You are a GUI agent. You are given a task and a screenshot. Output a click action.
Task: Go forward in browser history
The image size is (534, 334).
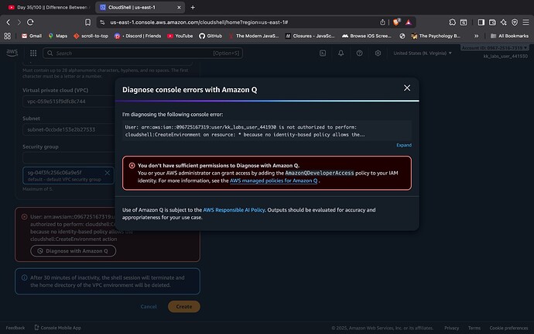coord(19,22)
